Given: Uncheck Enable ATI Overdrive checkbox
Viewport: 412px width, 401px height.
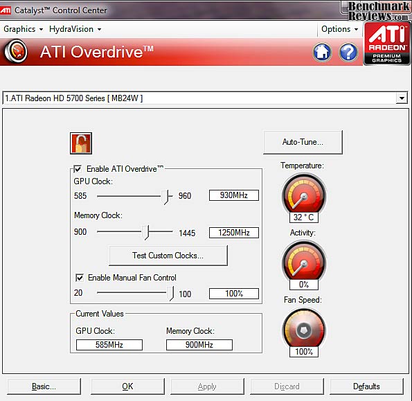Looking at the screenshot, I should pos(78,169).
